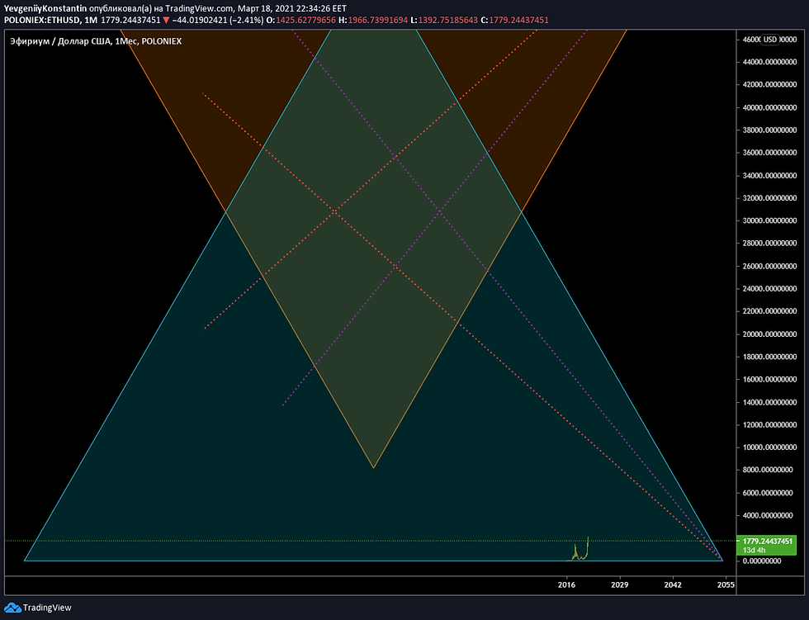
Task: Click the 10000.00000000 price axis label
Action: [x=769, y=447]
